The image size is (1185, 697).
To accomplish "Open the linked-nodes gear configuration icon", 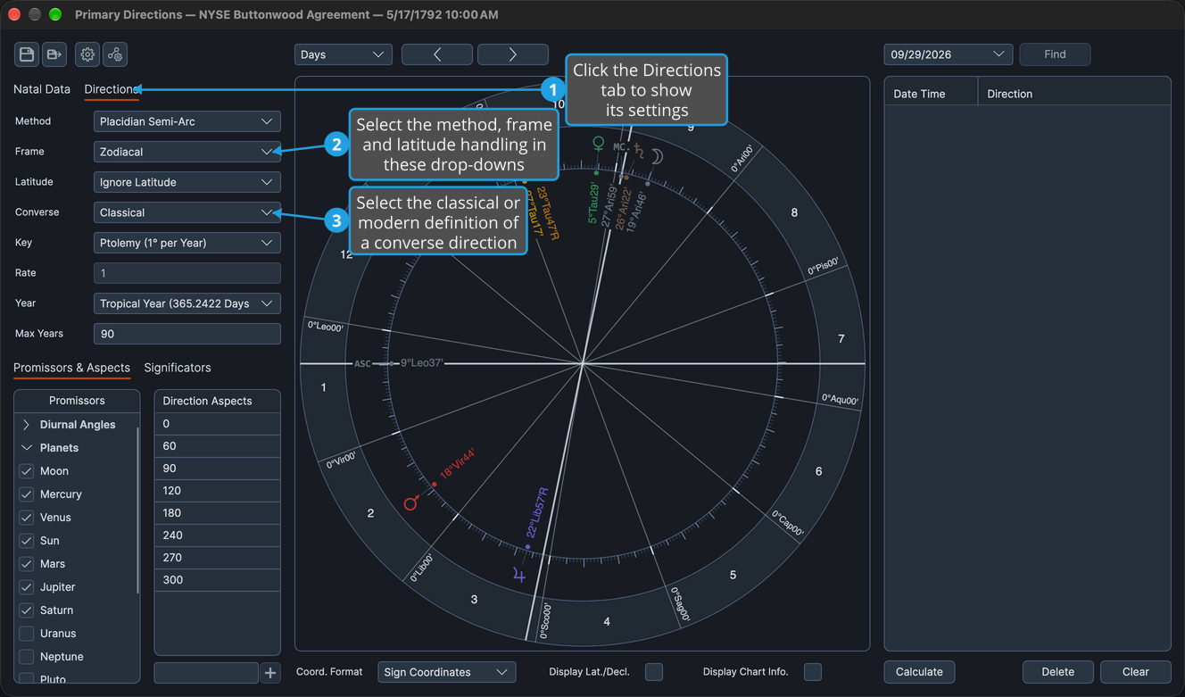I will [115, 54].
